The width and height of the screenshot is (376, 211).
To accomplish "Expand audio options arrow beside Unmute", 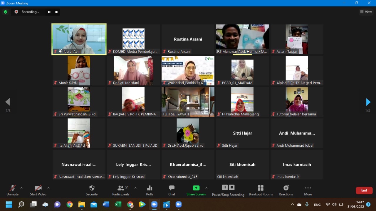I will click(x=21, y=188).
